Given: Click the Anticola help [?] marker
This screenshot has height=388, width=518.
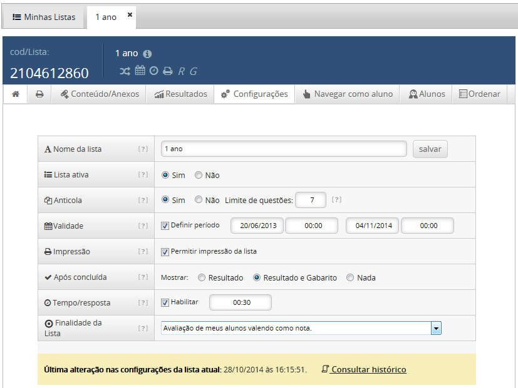Looking at the screenshot, I should point(143,201).
